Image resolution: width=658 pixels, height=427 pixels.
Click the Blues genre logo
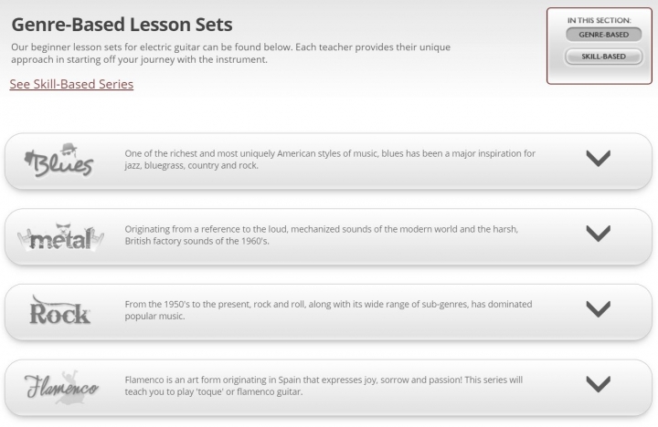[58, 161]
